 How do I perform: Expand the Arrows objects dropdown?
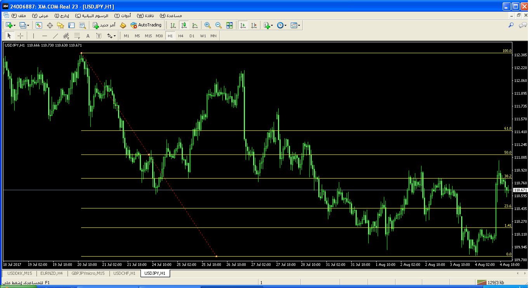click(115, 36)
